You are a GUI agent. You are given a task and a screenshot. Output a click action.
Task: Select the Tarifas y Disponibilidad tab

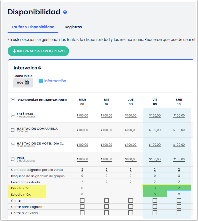coord(33,27)
